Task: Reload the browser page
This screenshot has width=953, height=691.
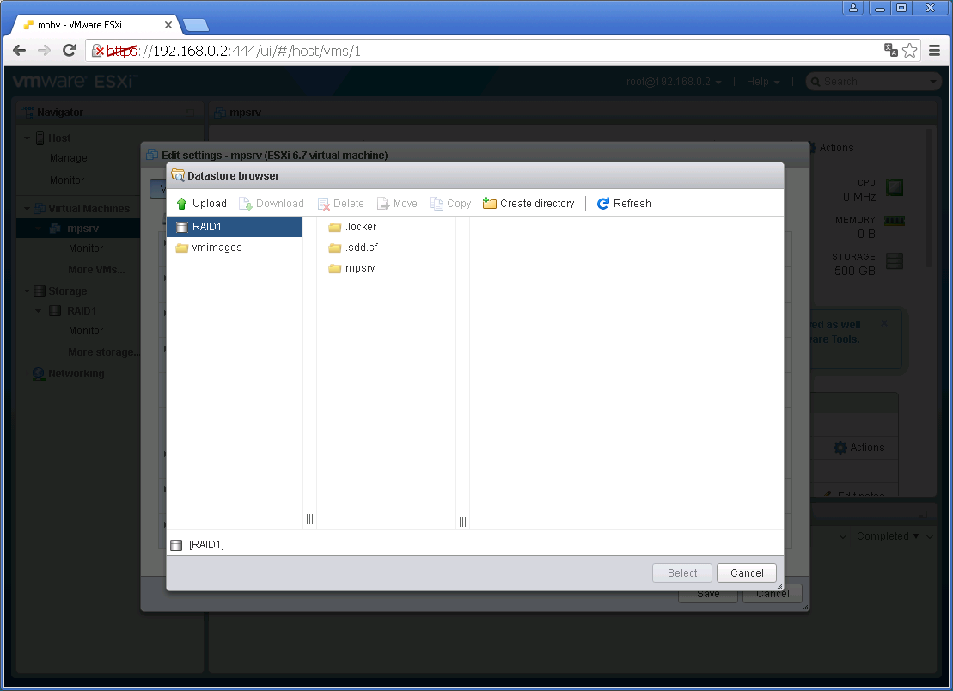Action: point(70,51)
